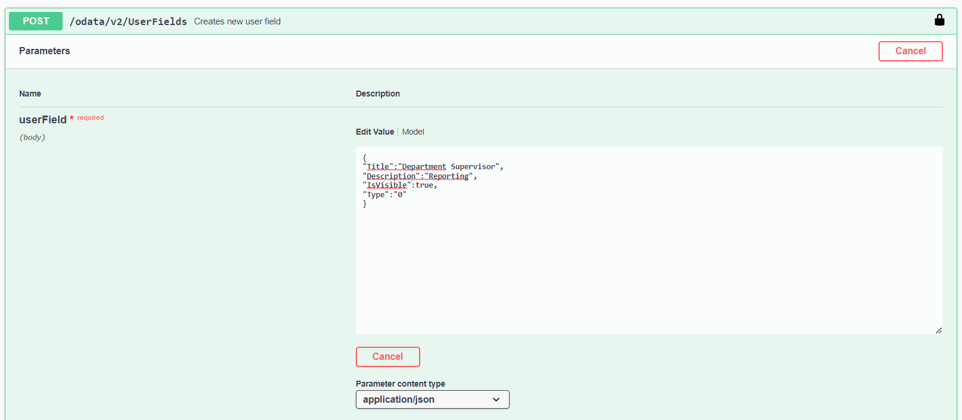Place cursor on the "Title" JSON line
The image size is (962, 420).
coord(433,167)
